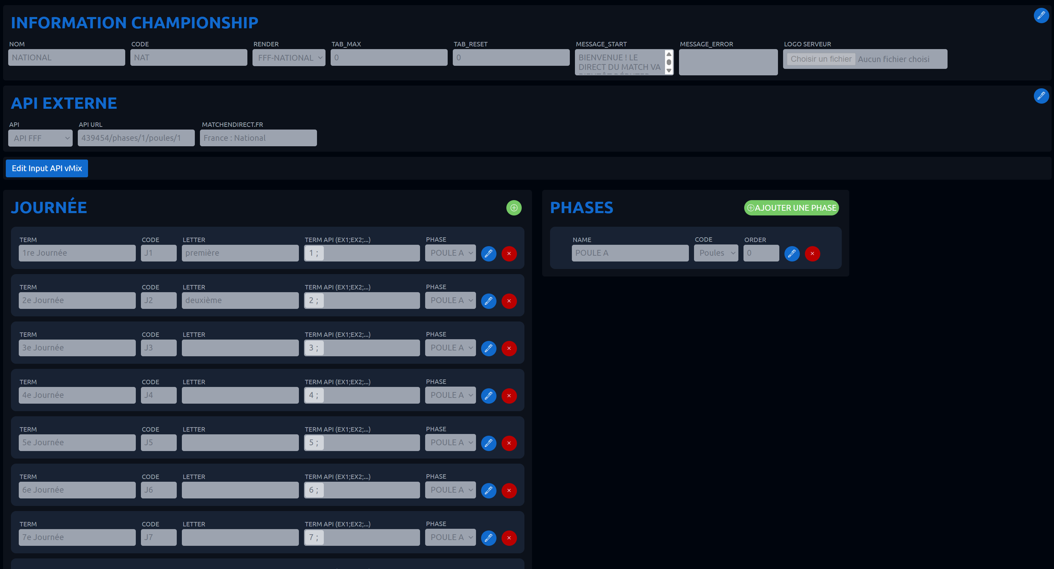Image resolution: width=1054 pixels, height=569 pixels.
Task: Click the phase ORDER field
Action: click(x=761, y=253)
